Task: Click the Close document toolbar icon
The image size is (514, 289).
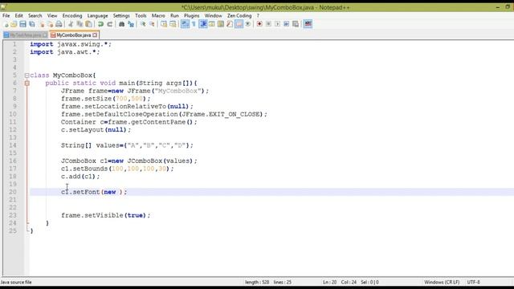Action: [41, 24]
